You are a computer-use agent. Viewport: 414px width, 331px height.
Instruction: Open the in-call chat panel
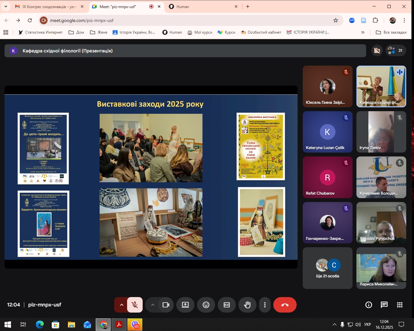click(x=384, y=305)
